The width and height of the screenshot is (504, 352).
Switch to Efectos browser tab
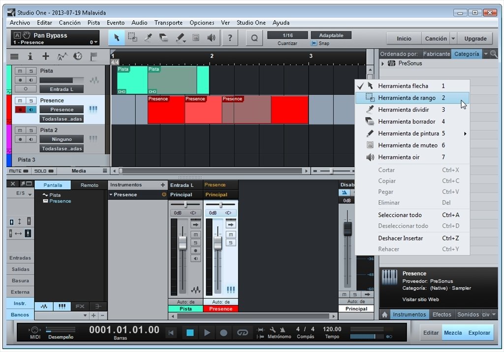click(x=441, y=315)
